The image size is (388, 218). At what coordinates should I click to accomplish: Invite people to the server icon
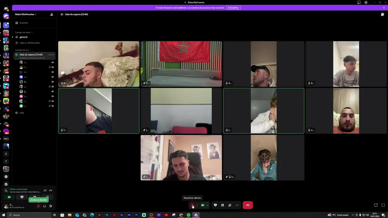tap(52, 14)
